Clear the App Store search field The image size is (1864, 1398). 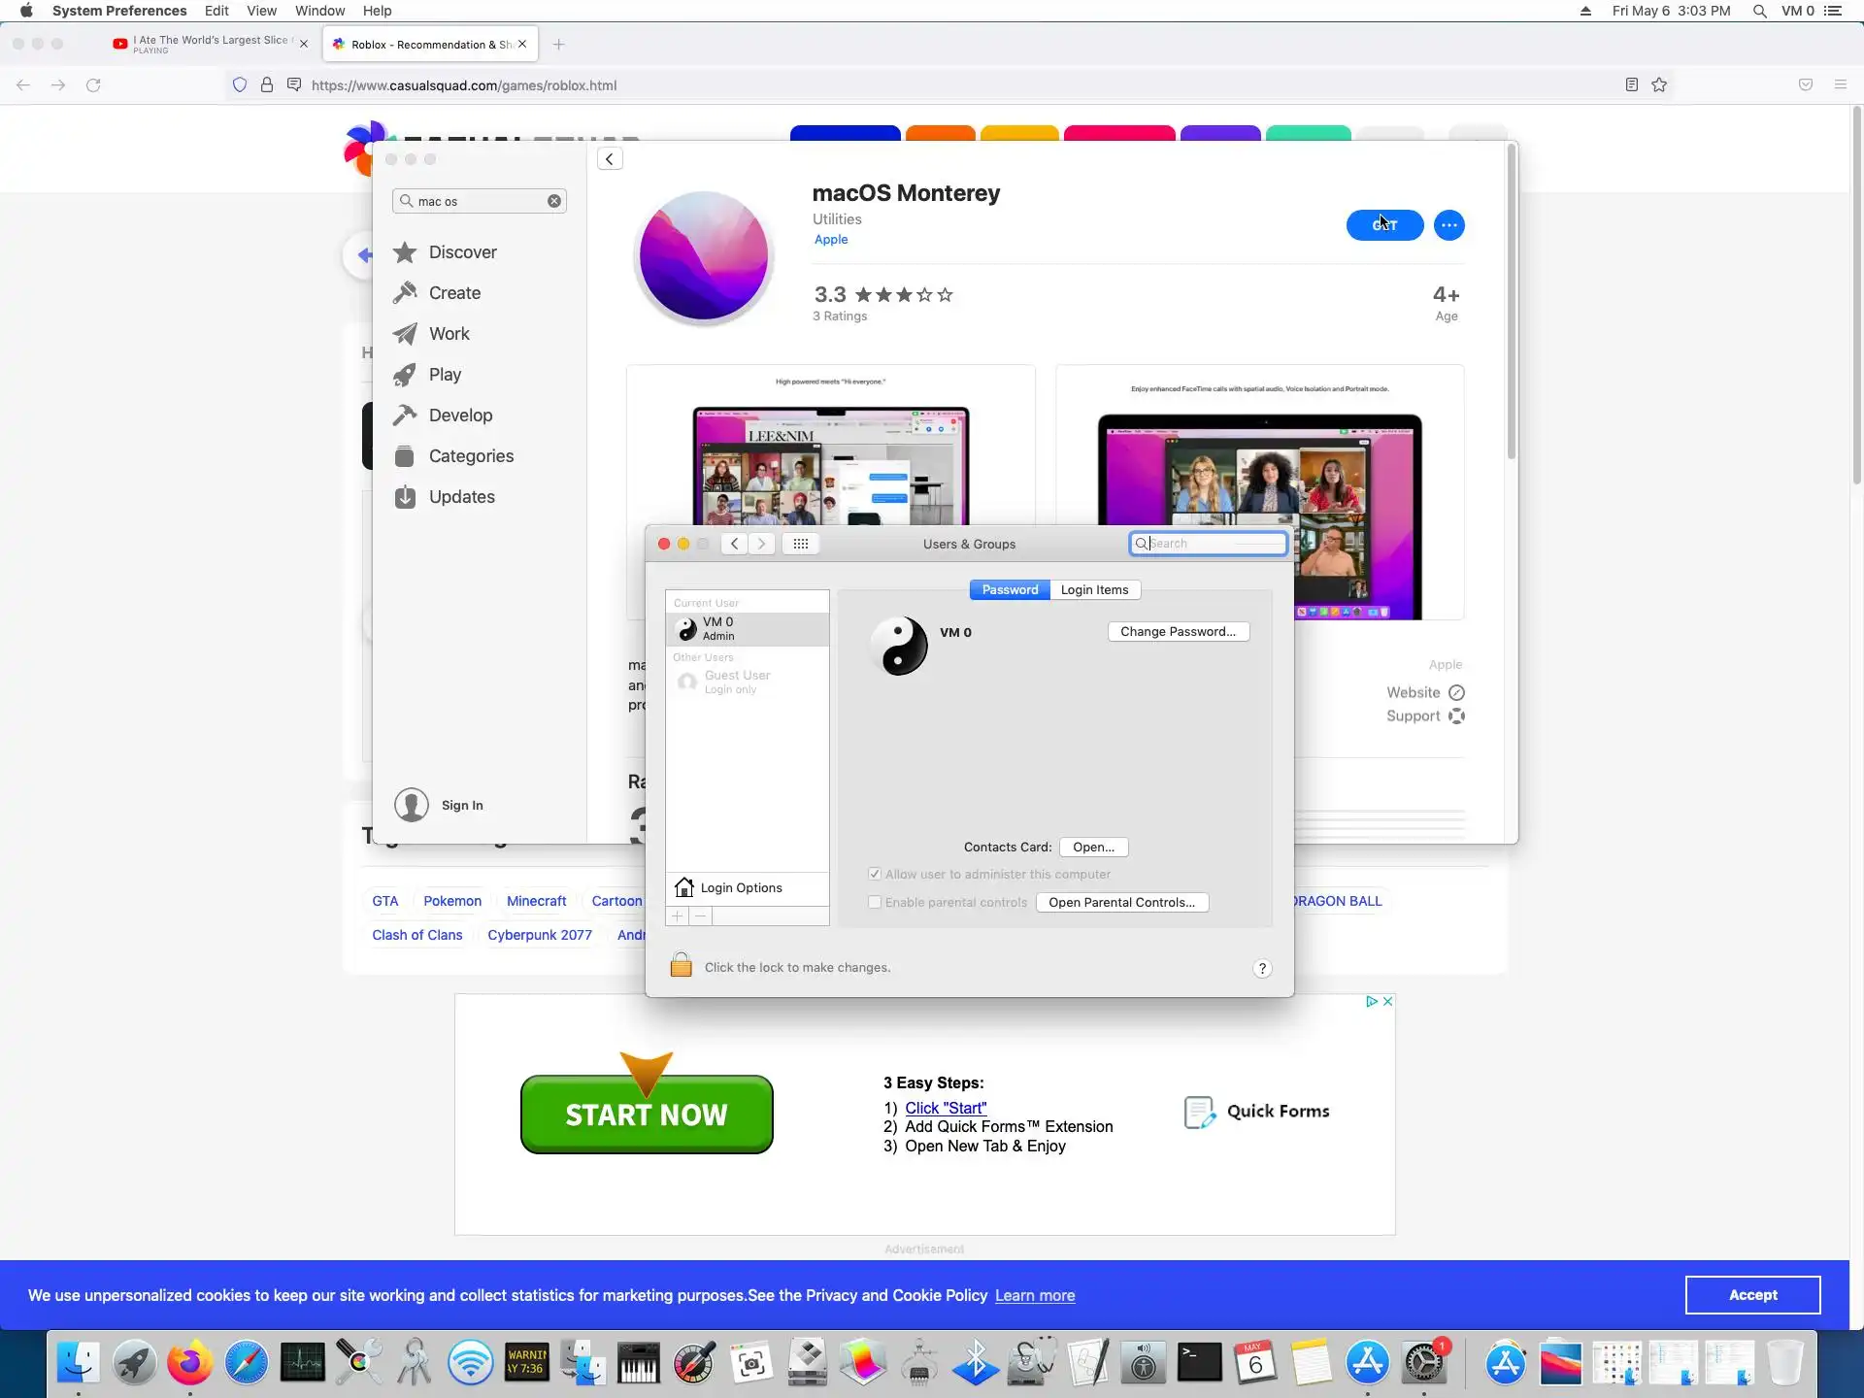554,201
